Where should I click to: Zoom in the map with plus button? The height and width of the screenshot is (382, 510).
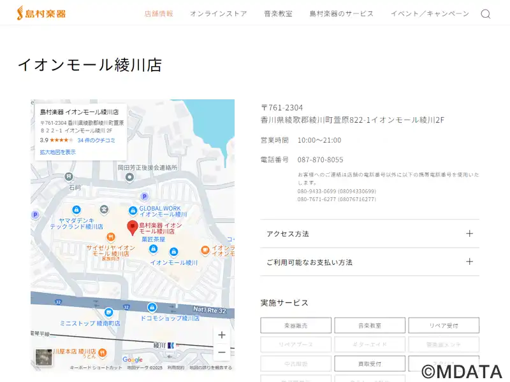pyautogui.click(x=222, y=335)
